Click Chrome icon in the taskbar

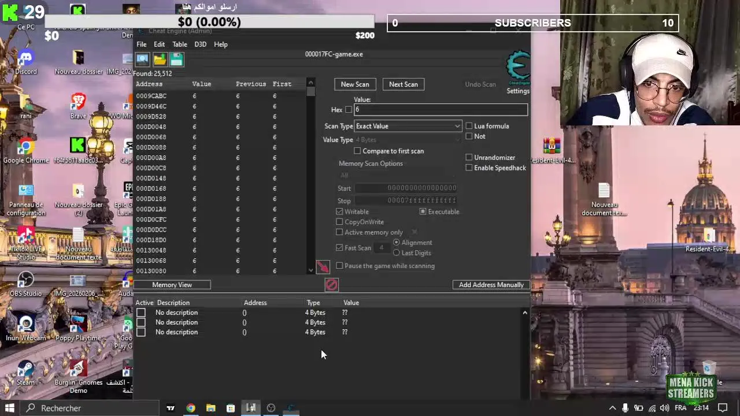191,408
